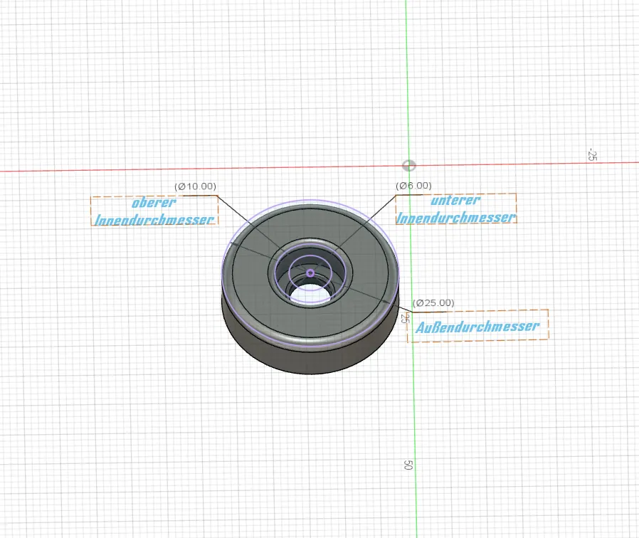
Task: Select the small purple center point of the part
Action: point(310,273)
